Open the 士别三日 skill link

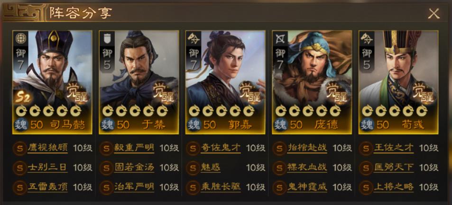(47, 168)
